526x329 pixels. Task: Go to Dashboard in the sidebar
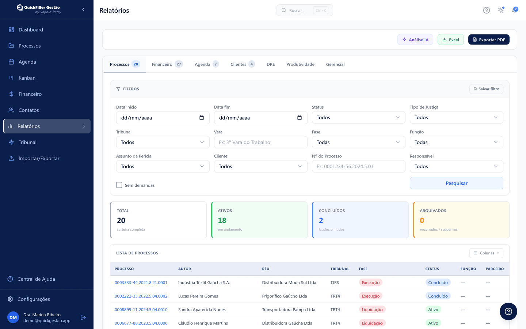coord(47,30)
